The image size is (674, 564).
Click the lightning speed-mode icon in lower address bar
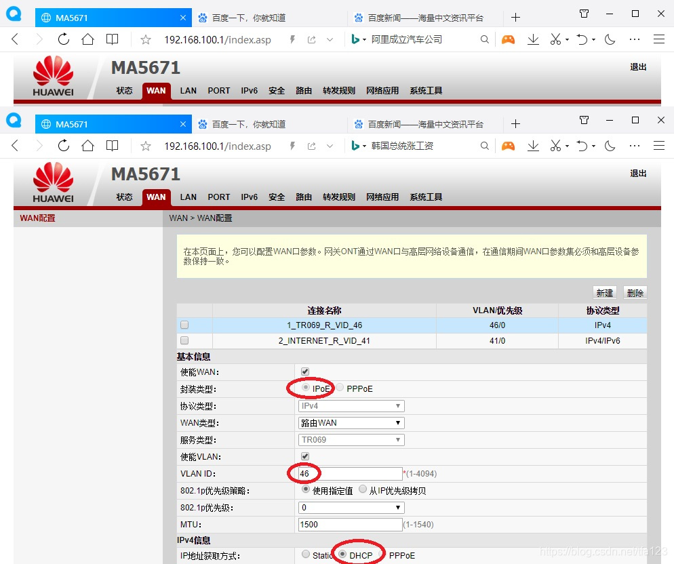click(292, 146)
